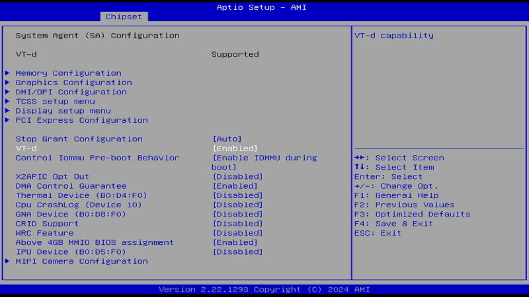Change Iommu Pre-boot Behavior value
529x297 pixels.
[x=264, y=162]
